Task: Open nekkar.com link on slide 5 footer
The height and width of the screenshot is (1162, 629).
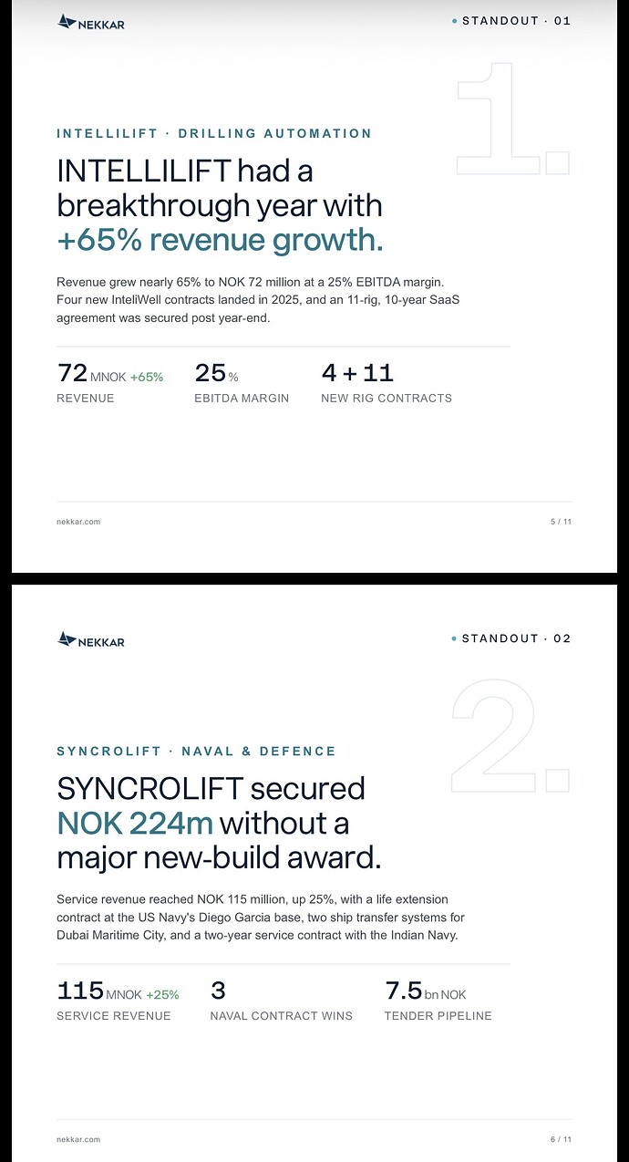Action: tap(78, 522)
